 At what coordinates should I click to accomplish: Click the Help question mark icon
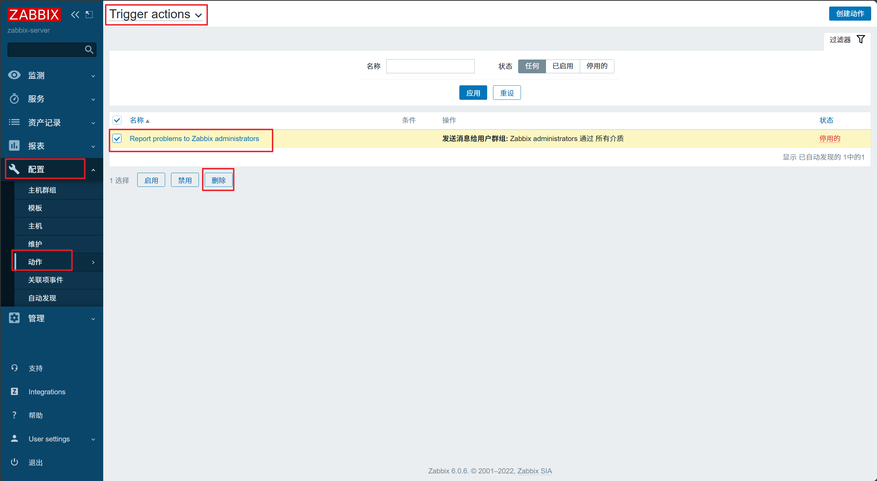coord(14,415)
